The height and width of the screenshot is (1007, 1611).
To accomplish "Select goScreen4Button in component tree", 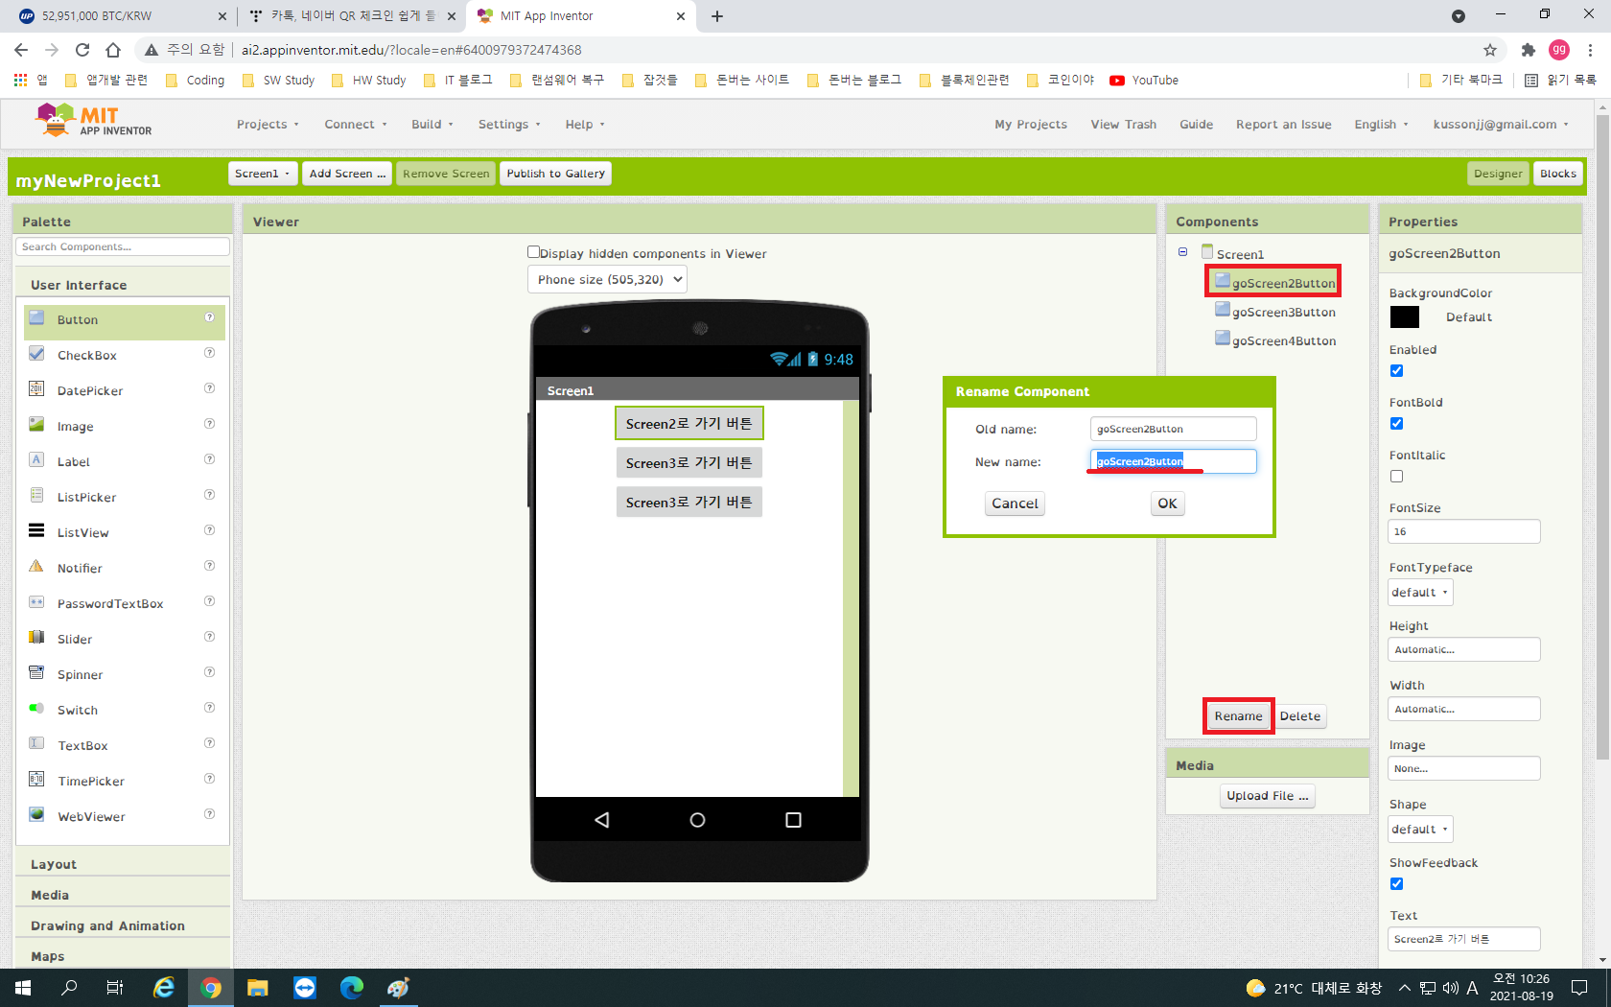I will [1284, 340].
